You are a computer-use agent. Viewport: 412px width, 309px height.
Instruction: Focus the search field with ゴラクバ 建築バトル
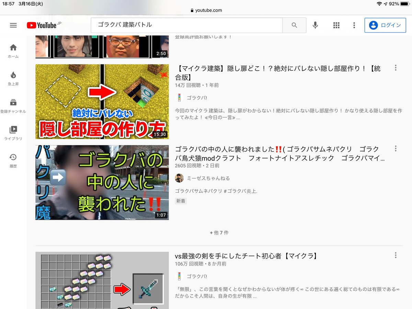tap(187, 25)
